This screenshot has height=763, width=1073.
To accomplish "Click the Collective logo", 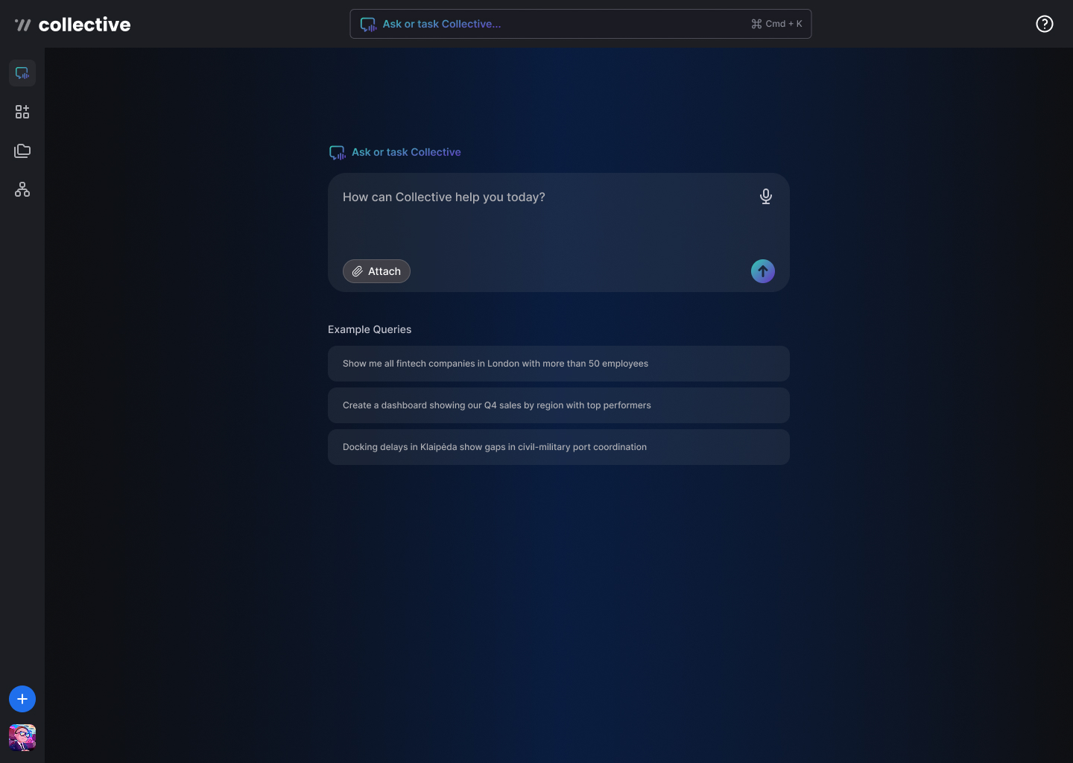I will [73, 25].
